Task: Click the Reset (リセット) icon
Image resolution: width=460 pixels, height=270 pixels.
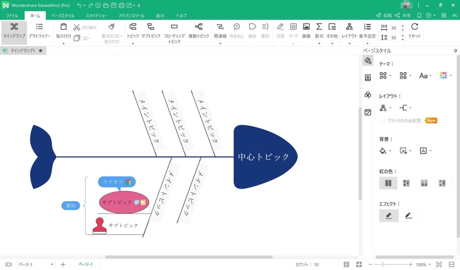Action: coord(415,27)
